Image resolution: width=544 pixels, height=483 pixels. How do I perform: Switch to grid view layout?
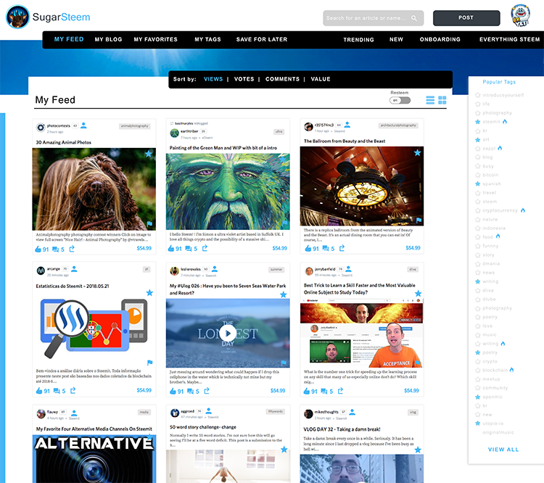click(x=442, y=100)
